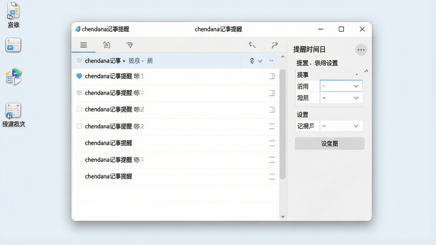Click the app icon in the window title bar
Screen dimensions: 436x245
(77, 29)
